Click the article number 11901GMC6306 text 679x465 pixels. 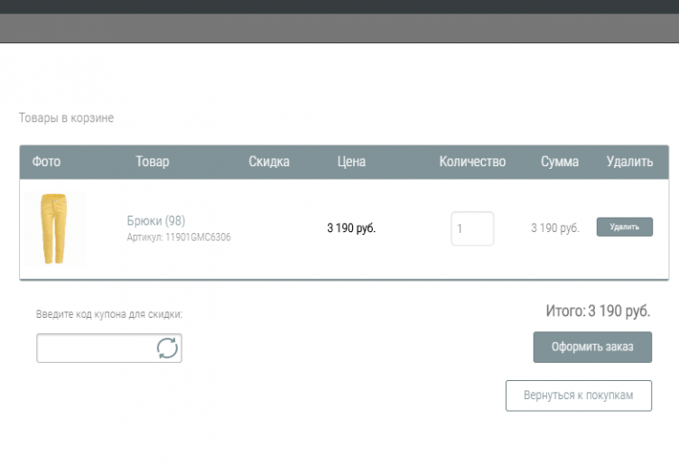click(179, 237)
